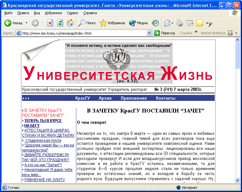Print the page with printer icon
The image size is (242, 192).
pos(179,23)
